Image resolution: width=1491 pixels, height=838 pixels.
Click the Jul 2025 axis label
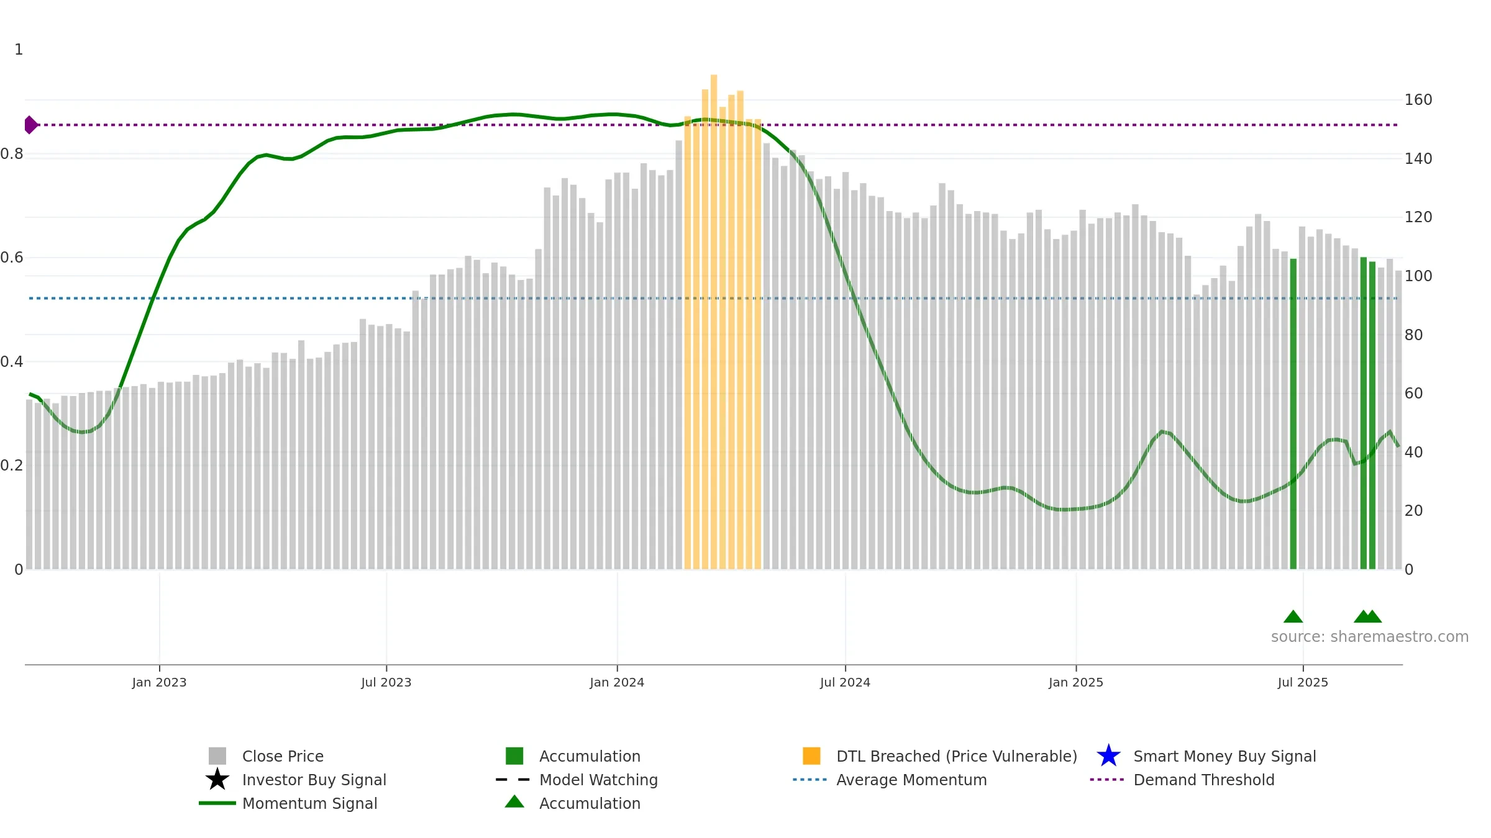pos(1303,683)
